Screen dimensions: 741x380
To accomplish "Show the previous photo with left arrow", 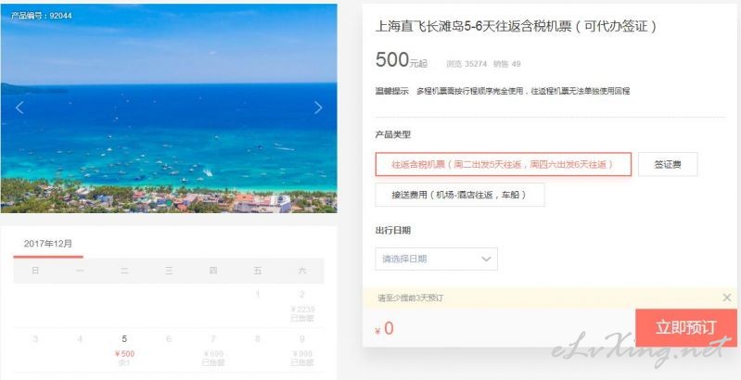I will coord(19,108).
